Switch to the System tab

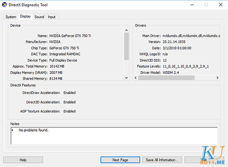[11, 17]
